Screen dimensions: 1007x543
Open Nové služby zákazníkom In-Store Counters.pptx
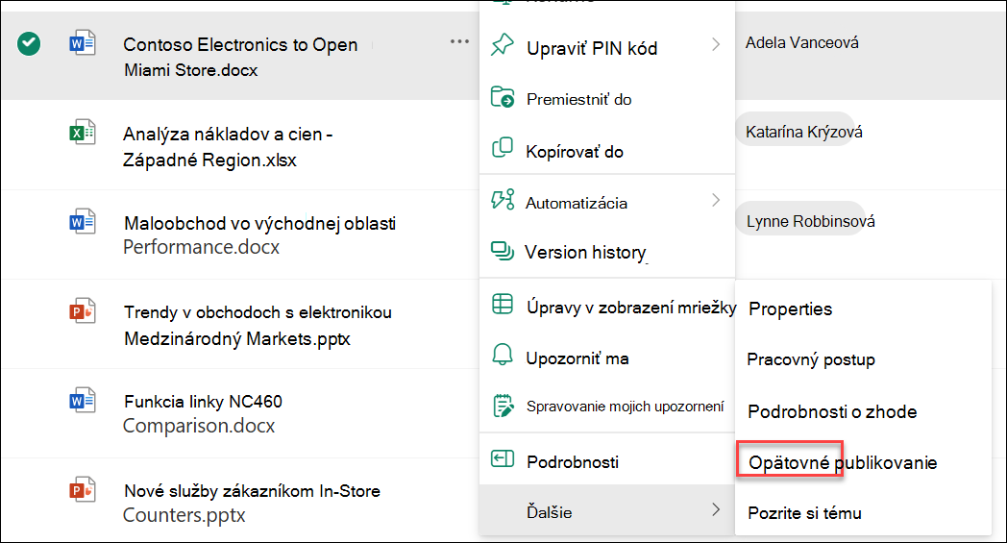pos(251,503)
